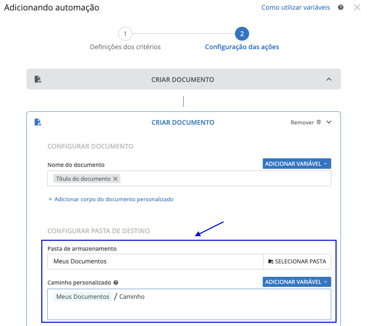The height and width of the screenshot is (326, 367).
Task: Close the automation dialog with X icon
Action: click(357, 7)
